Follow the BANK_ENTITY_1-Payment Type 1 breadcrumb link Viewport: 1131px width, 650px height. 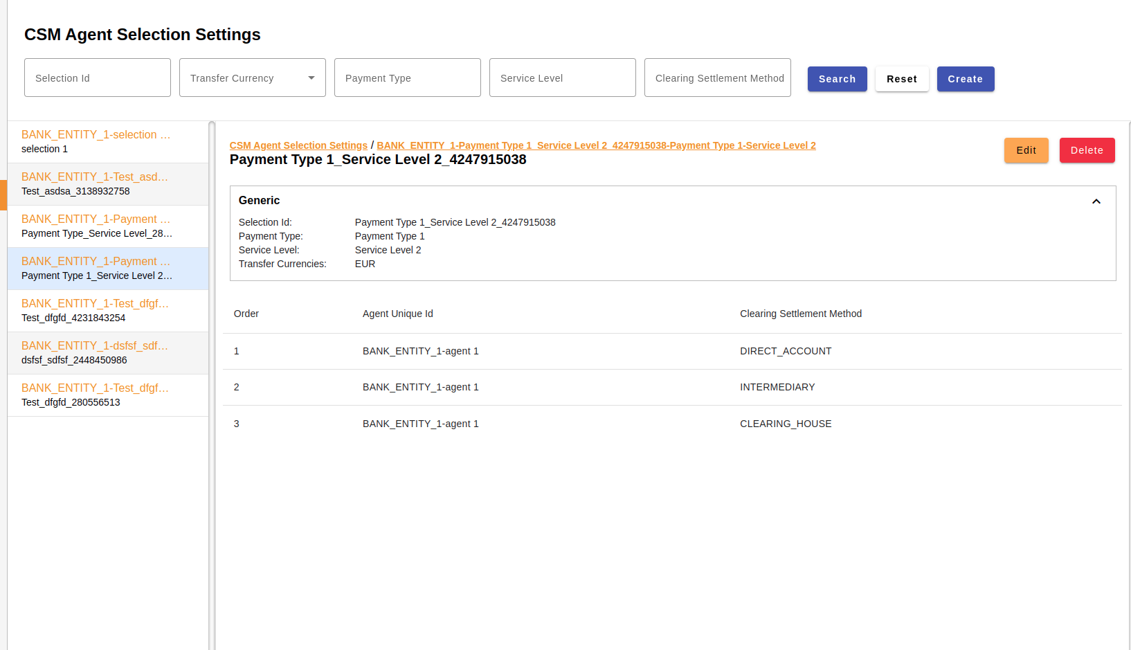click(x=596, y=145)
